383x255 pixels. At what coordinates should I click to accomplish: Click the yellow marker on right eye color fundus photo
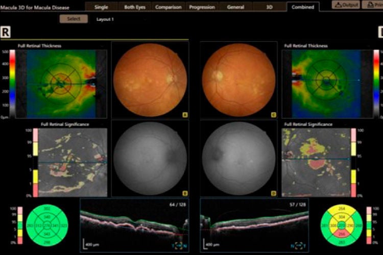point(185,115)
